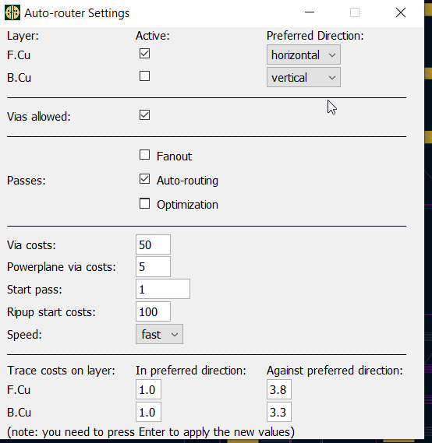Open F.Cu preferred direction horizontal dropdown

[x=303, y=54]
